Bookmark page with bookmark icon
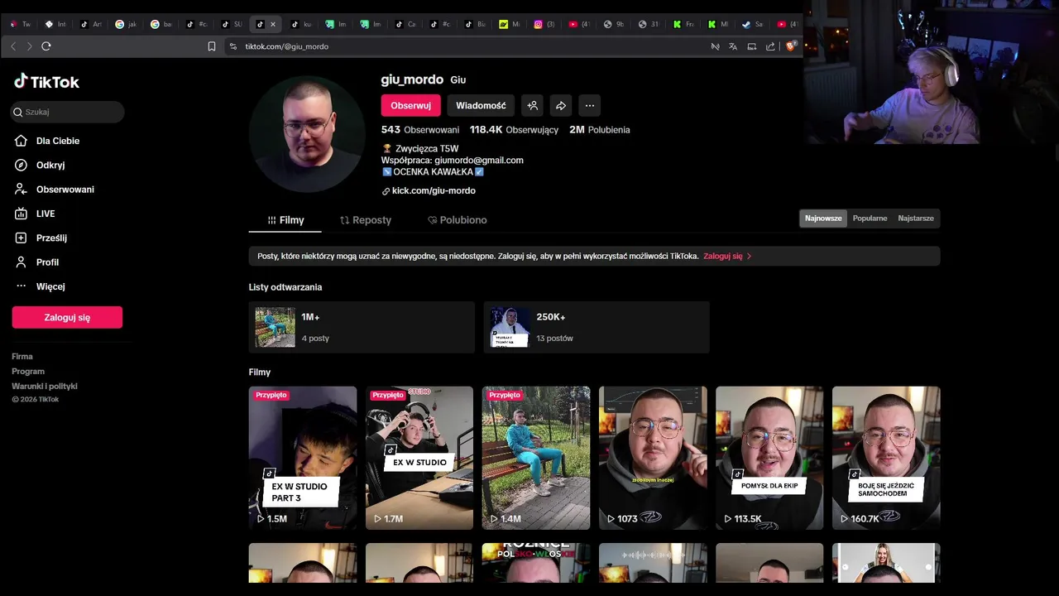 click(212, 46)
